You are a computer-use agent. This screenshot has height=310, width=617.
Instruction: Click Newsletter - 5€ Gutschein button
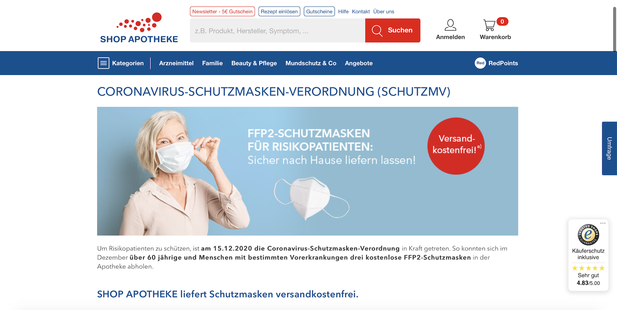pyautogui.click(x=222, y=11)
